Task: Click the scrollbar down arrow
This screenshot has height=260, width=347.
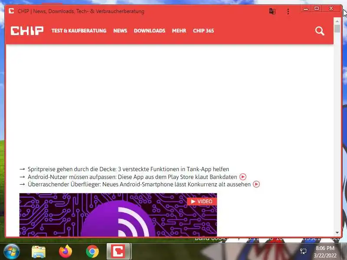Action: [x=337, y=233]
